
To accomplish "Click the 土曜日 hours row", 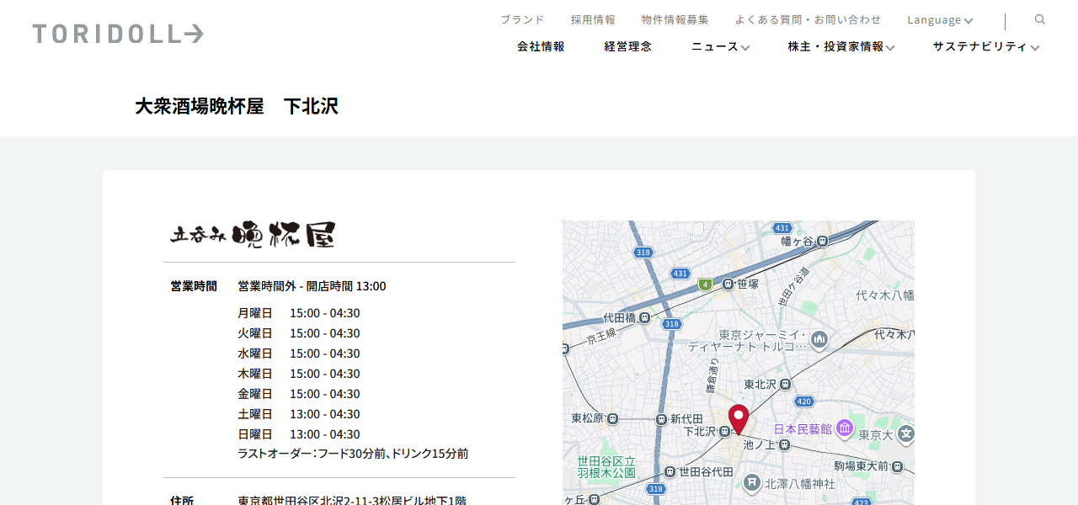I will (299, 414).
